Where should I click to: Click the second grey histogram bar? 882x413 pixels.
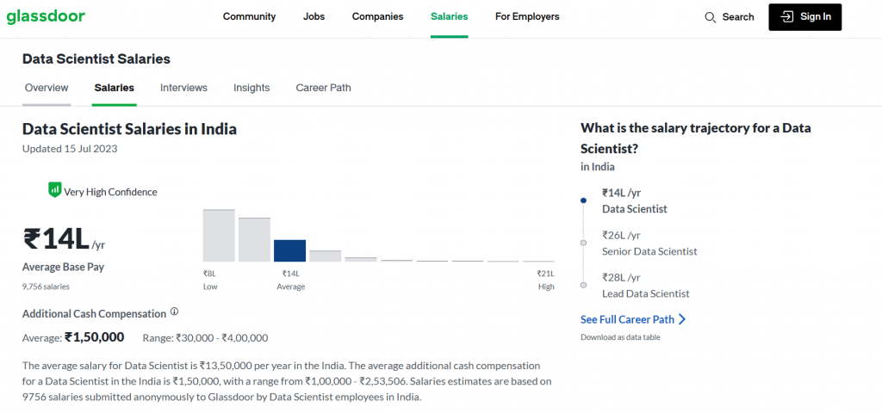click(x=254, y=239)
